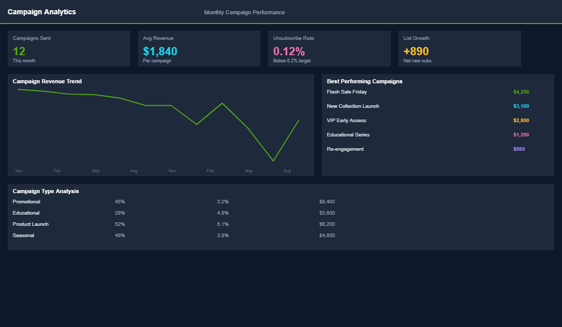
Task: Select the Nov axis label on the chart
Action: (x=19, y=171)
